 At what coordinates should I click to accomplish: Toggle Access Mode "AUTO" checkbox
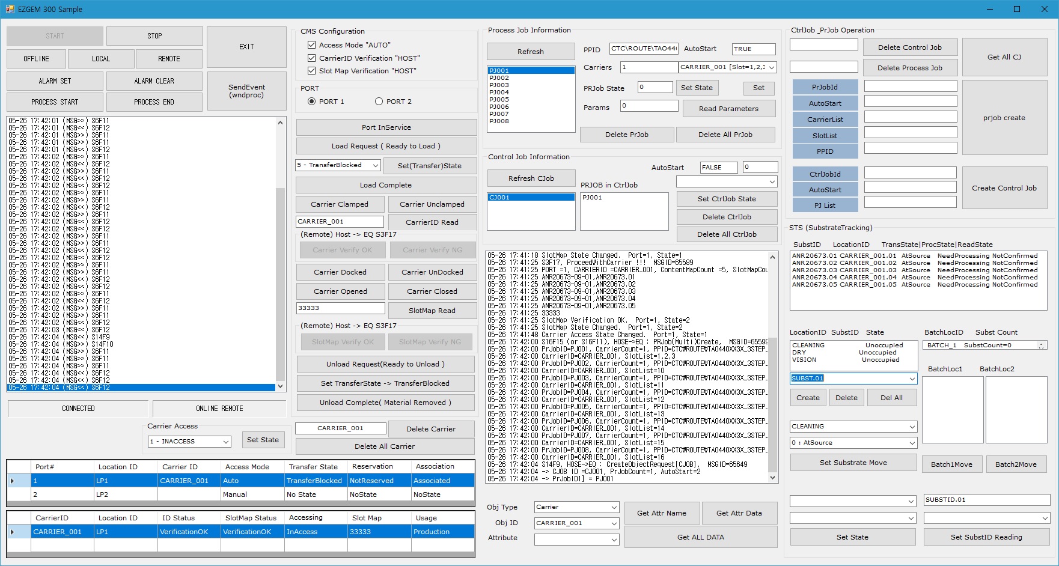coord(311,45)
